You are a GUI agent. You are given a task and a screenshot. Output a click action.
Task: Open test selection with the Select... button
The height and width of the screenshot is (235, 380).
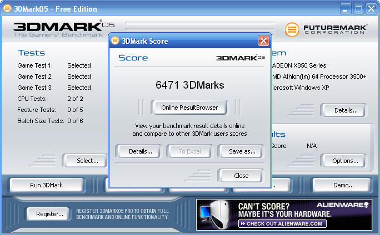tap(86, 161)
